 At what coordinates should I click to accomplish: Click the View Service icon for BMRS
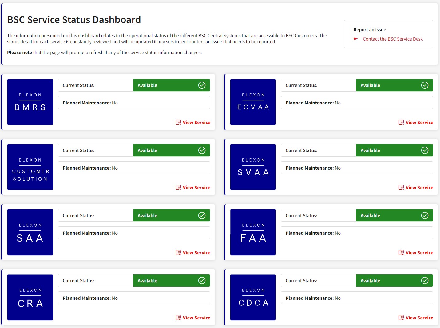[x=178, y=122]
